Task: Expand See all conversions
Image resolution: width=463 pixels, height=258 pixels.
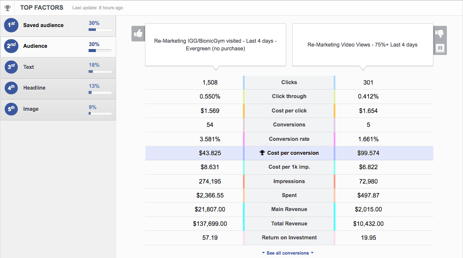Action: (x=287, y=253)
